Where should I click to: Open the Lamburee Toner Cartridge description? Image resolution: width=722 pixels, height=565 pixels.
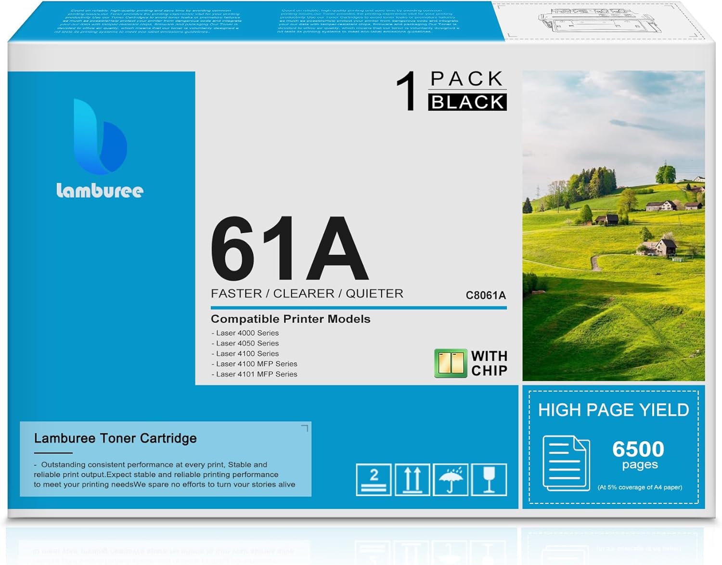tap(114, 438)
